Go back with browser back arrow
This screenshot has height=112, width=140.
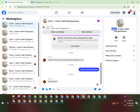tap(3, 7)
